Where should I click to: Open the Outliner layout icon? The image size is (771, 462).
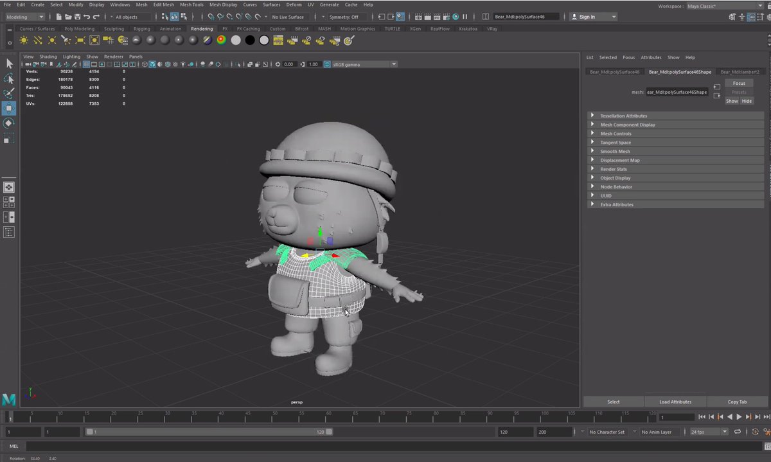[9, 232]
